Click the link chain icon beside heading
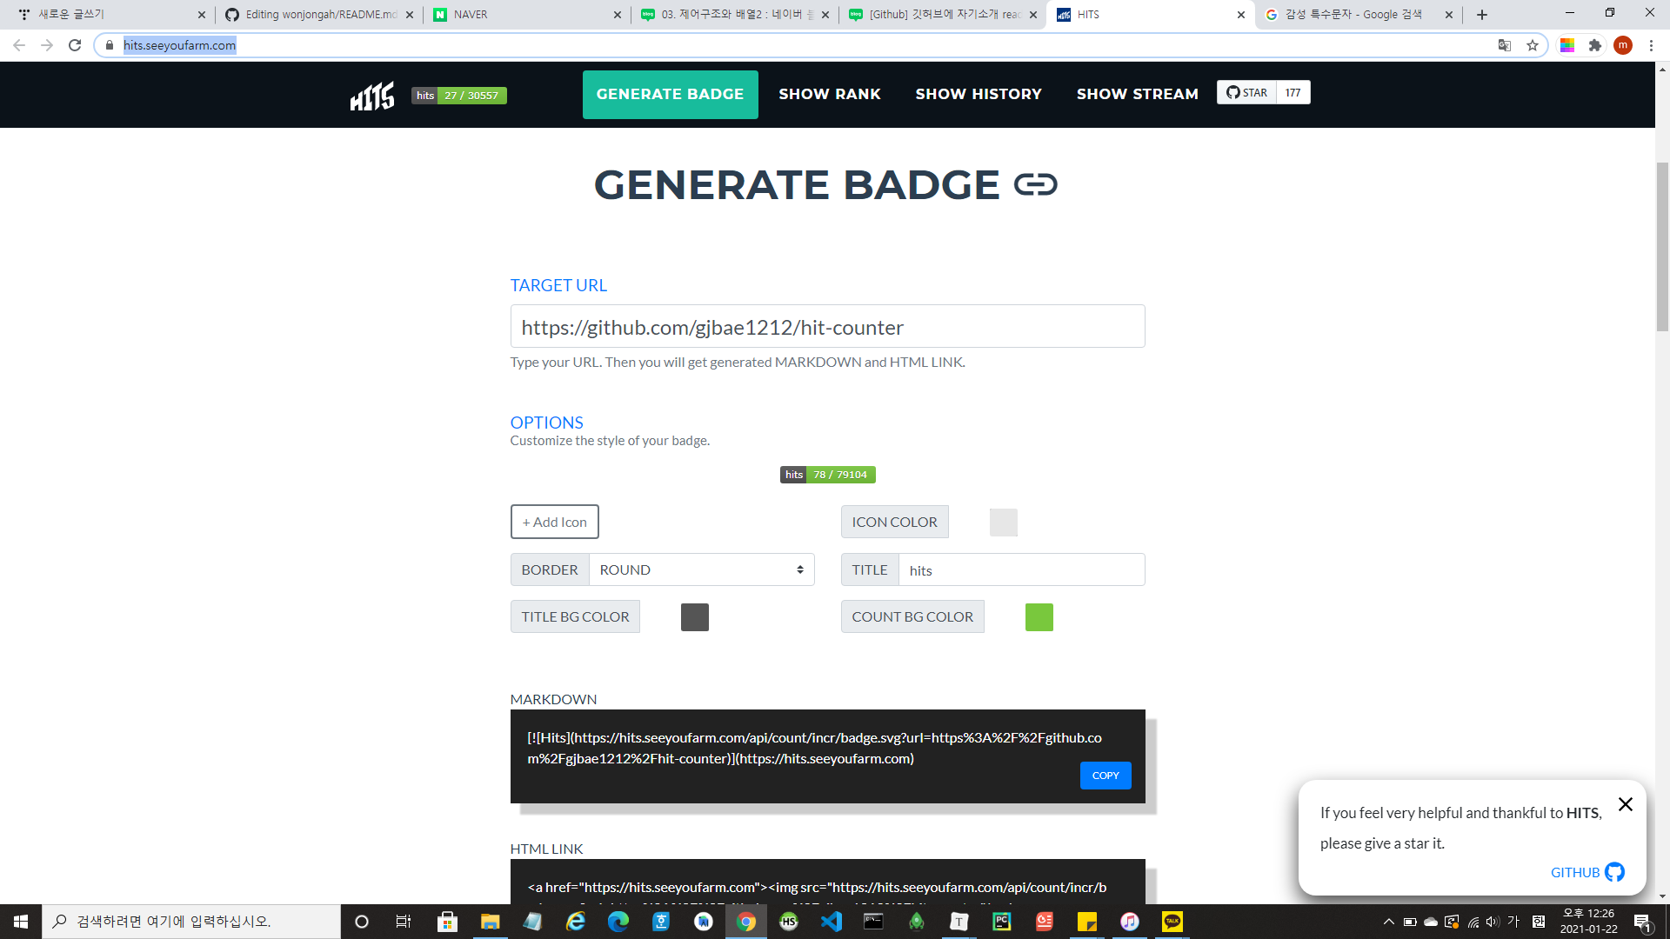 [1035, 184]
